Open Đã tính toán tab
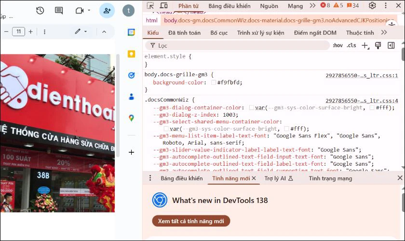Screen dimensions: 405x241 click(184, 33)
